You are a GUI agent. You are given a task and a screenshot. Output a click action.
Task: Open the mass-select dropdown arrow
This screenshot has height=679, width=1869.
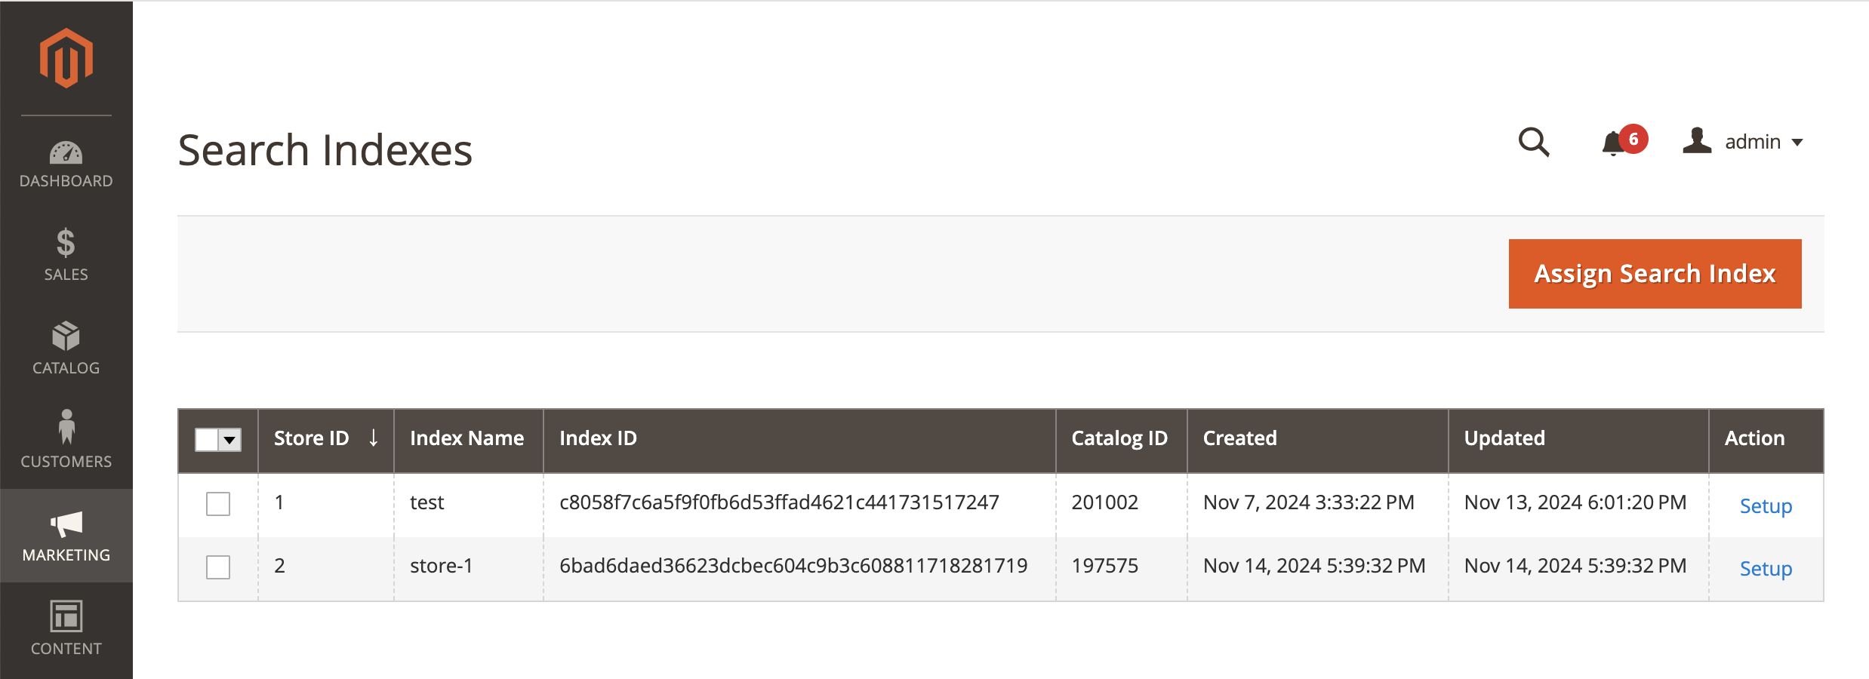click(x=231, y=439)
